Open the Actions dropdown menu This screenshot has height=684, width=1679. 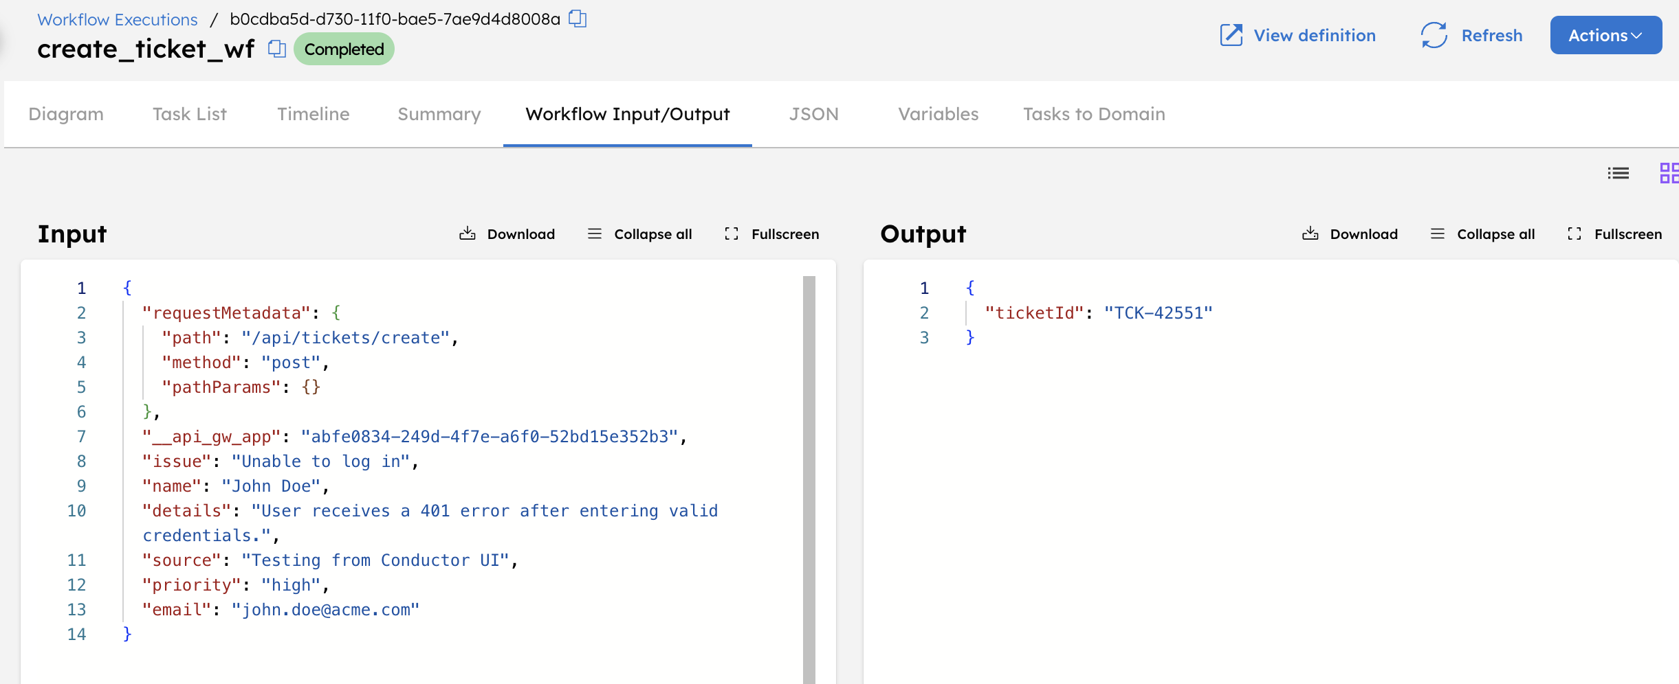point(1605,35)
